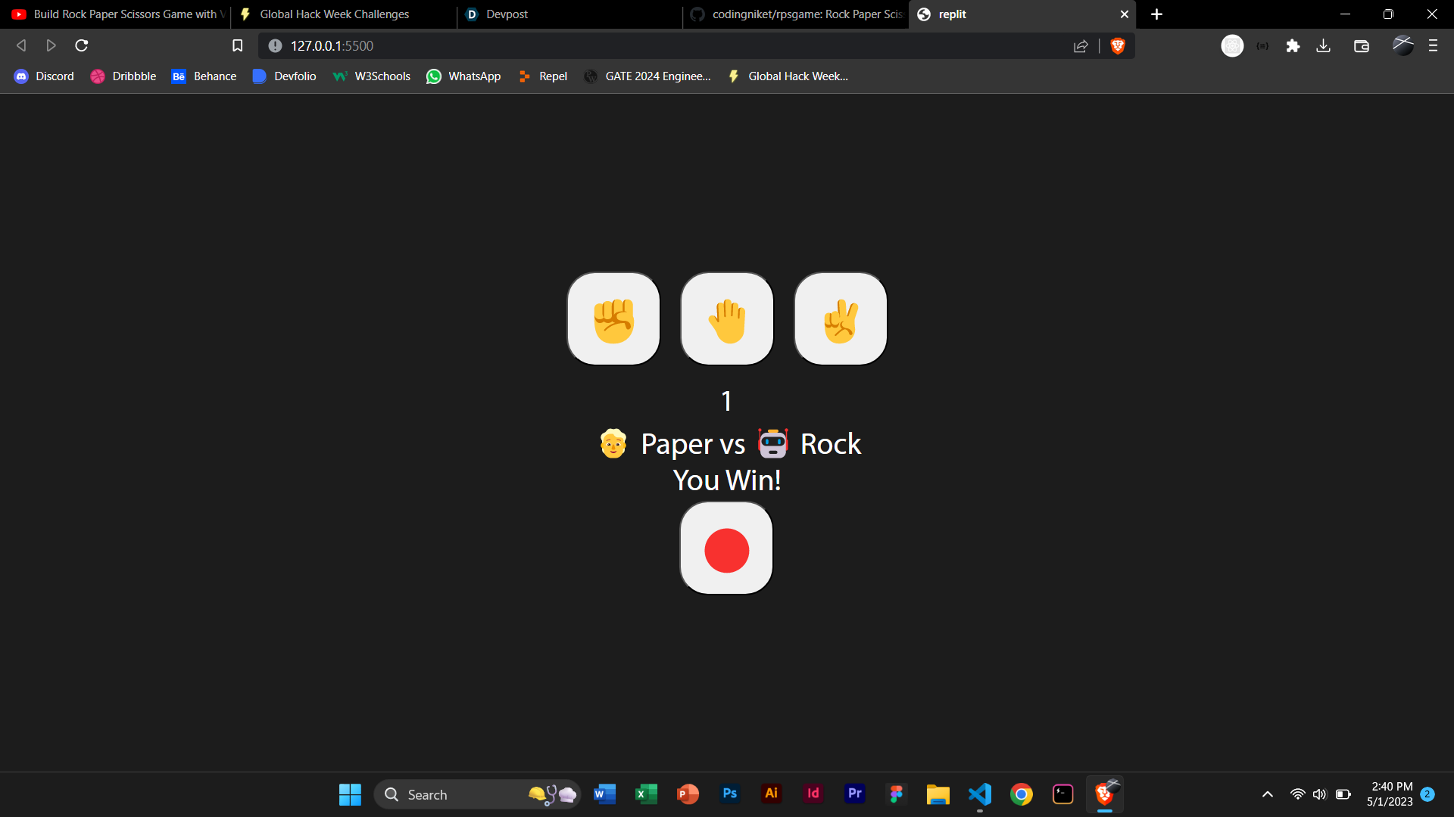Click the red circle button
The height and width of the screenshot is (817, 1454).
(x=726, y=548)
